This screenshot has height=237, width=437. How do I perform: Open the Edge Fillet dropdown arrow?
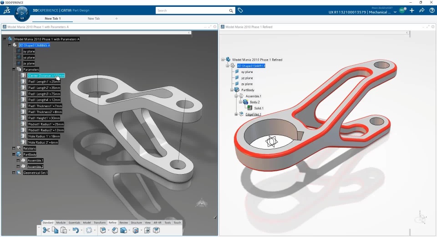click(x=108, y=230)
